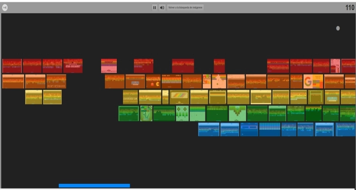
Task: Click the first orange brick in second row
Action: click(x=13, y=82)
